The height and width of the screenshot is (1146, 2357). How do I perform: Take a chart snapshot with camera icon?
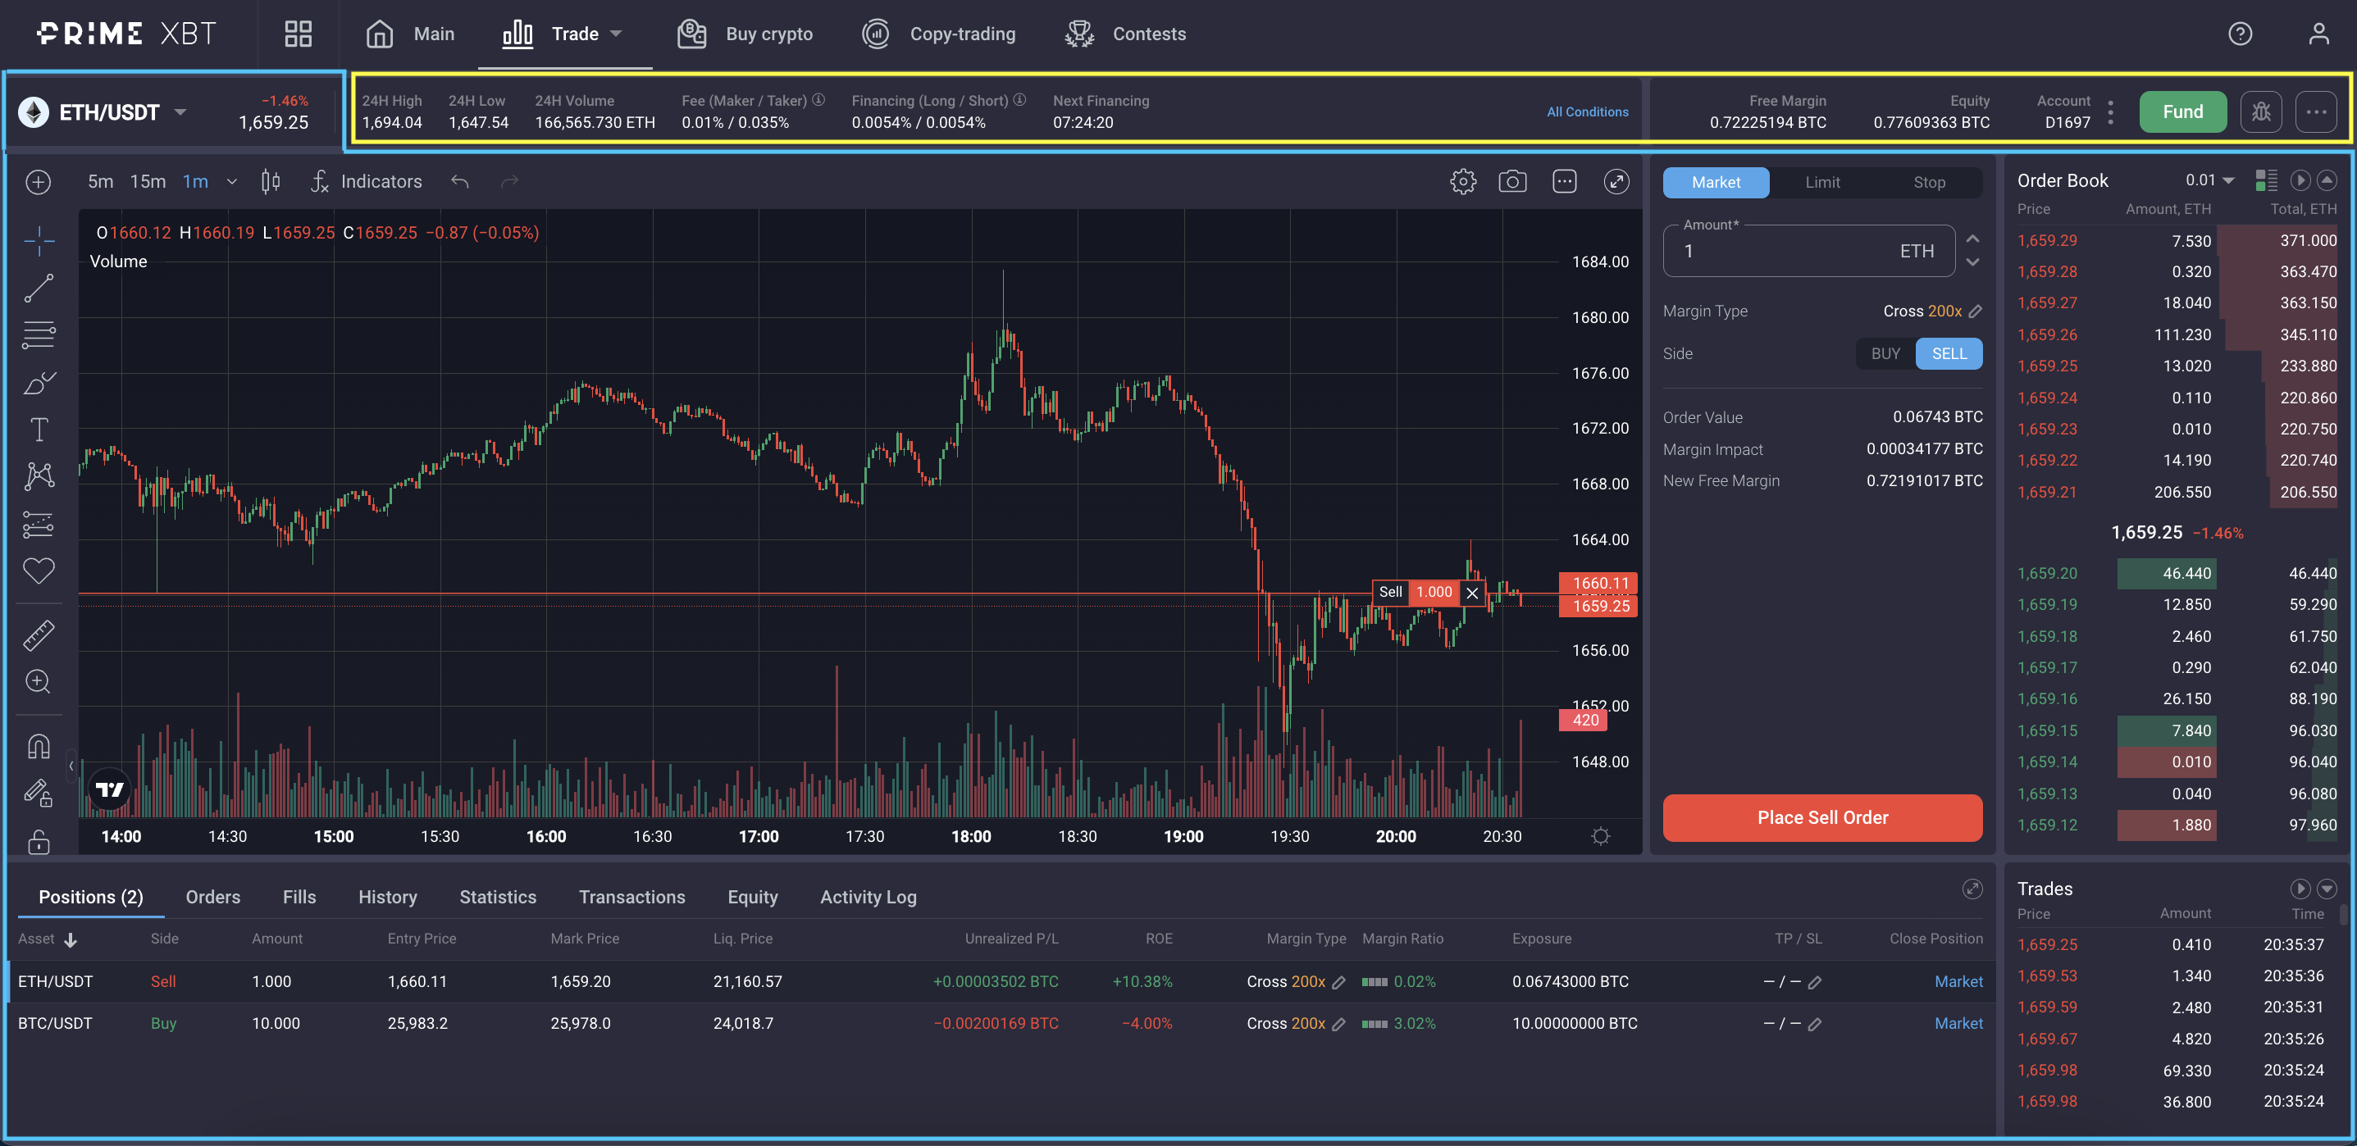(1511, 181)
